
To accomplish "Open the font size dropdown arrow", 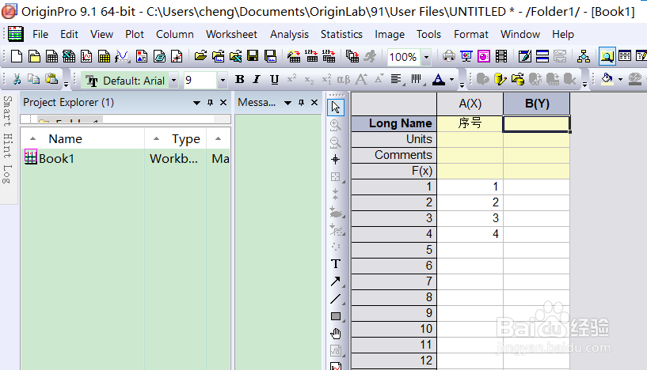I will click(x=223, y=81).
